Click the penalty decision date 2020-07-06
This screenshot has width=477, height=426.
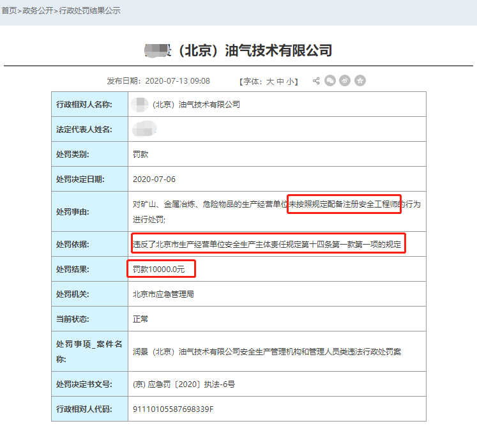154,179
